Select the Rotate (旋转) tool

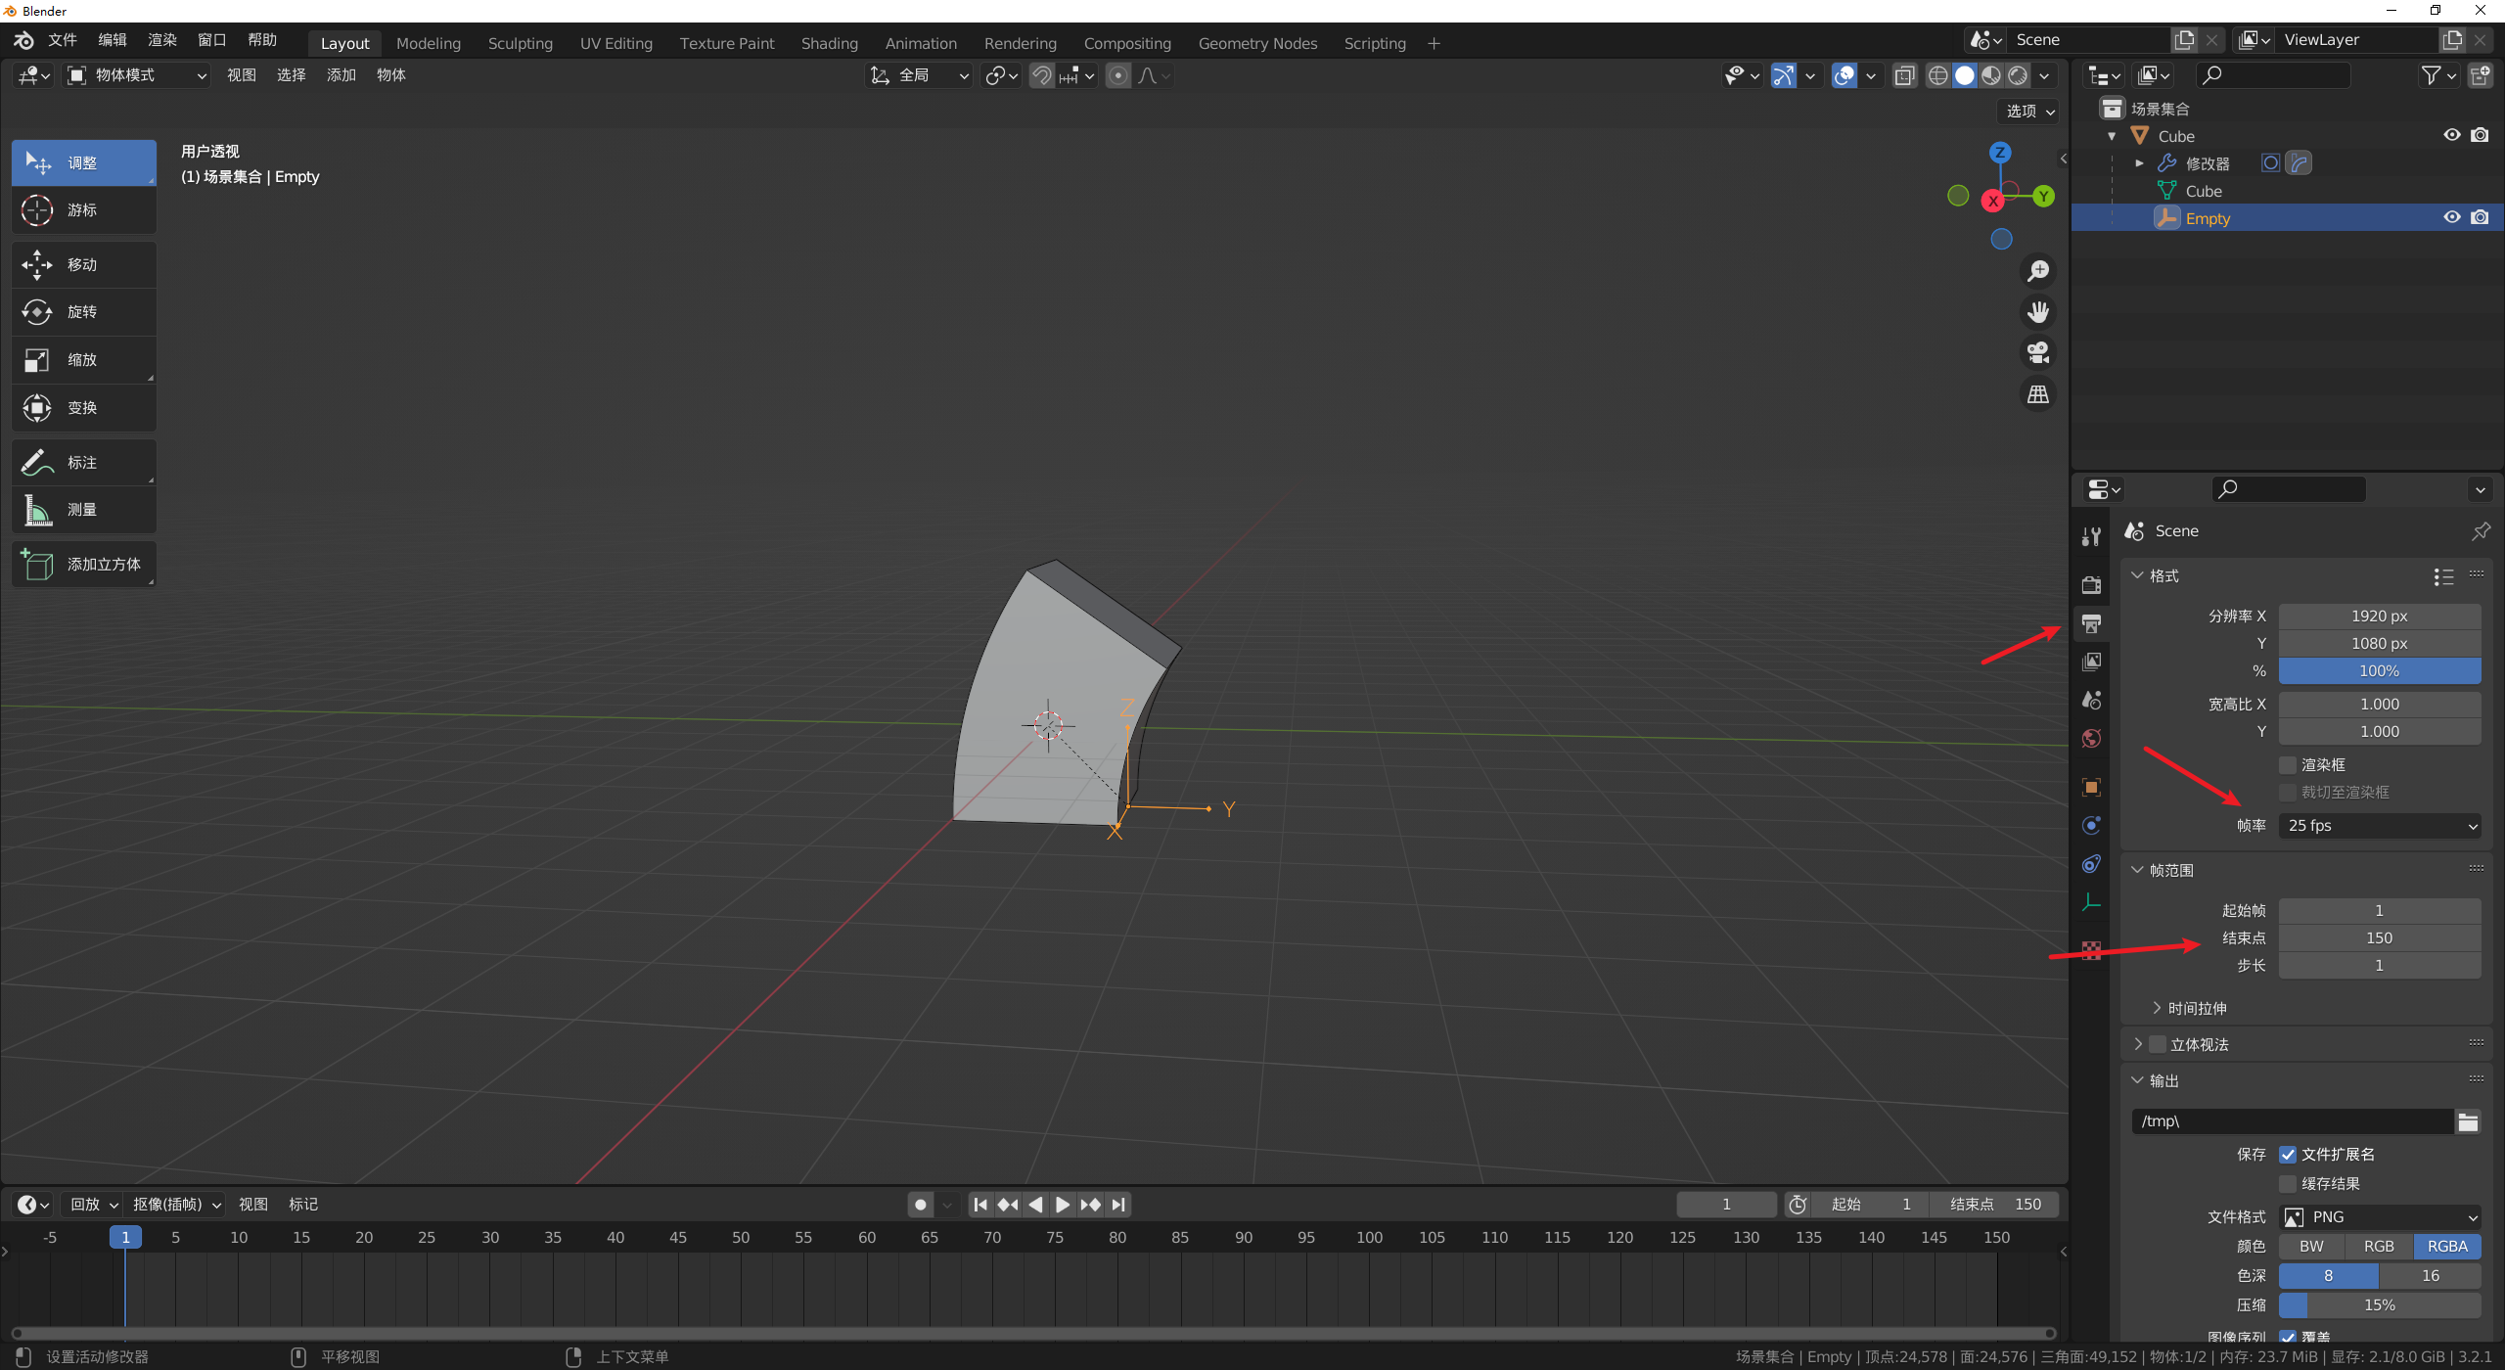pos(83,312)
